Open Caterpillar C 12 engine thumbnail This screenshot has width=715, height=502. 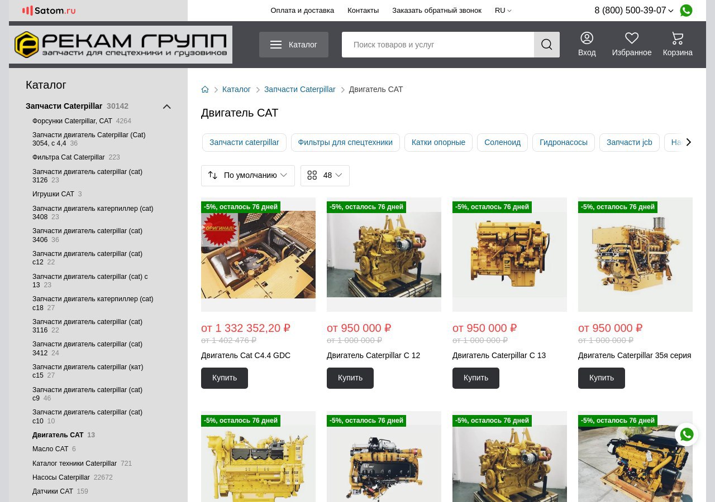[384, 254]
